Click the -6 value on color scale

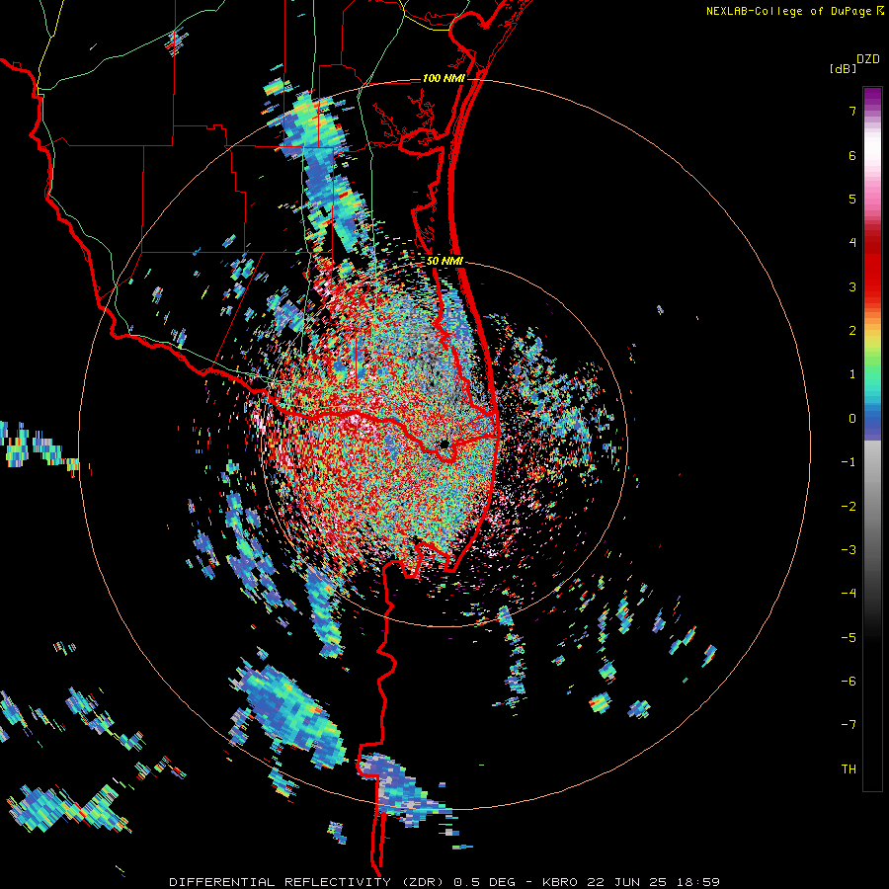849,682
